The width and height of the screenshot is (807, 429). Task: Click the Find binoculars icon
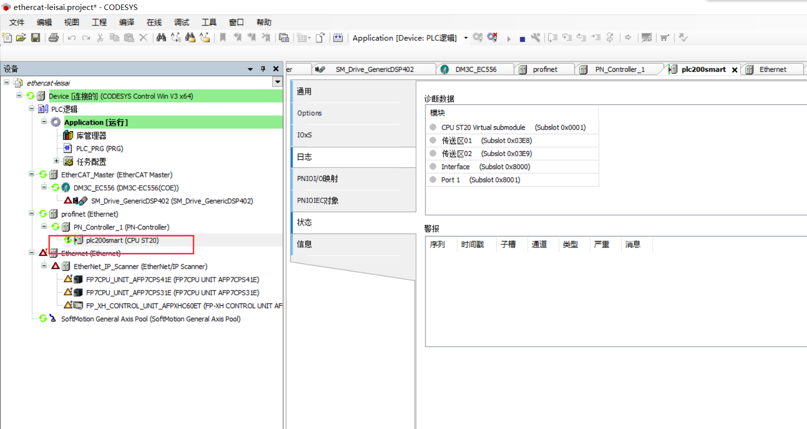[x=161, y=38]
